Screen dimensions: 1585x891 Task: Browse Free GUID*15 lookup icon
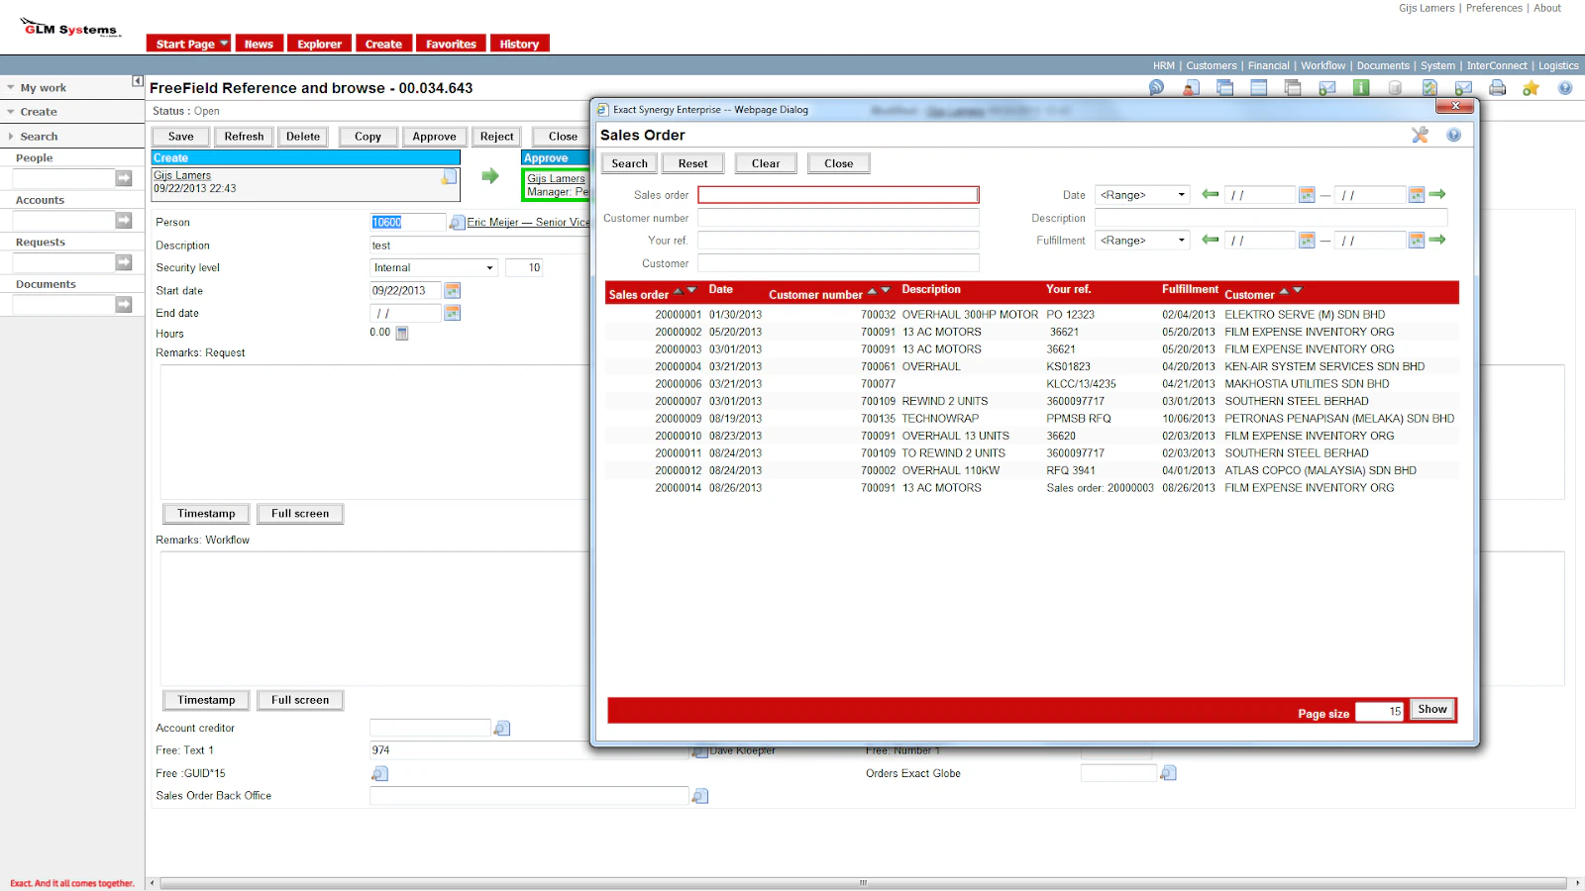tap(380, 773)
